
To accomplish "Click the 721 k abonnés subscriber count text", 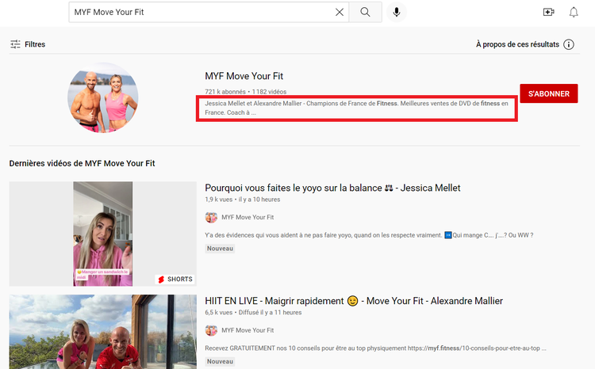I will click(225, 92).
